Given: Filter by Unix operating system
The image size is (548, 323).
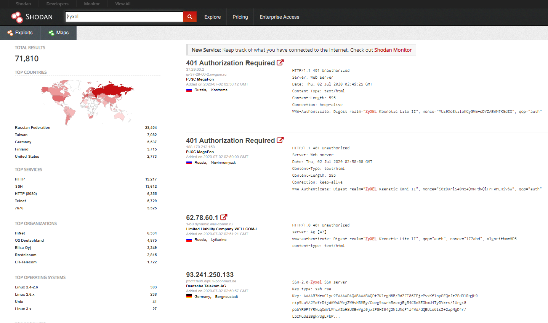Looking at the screenshot, I should pos(19,302).
